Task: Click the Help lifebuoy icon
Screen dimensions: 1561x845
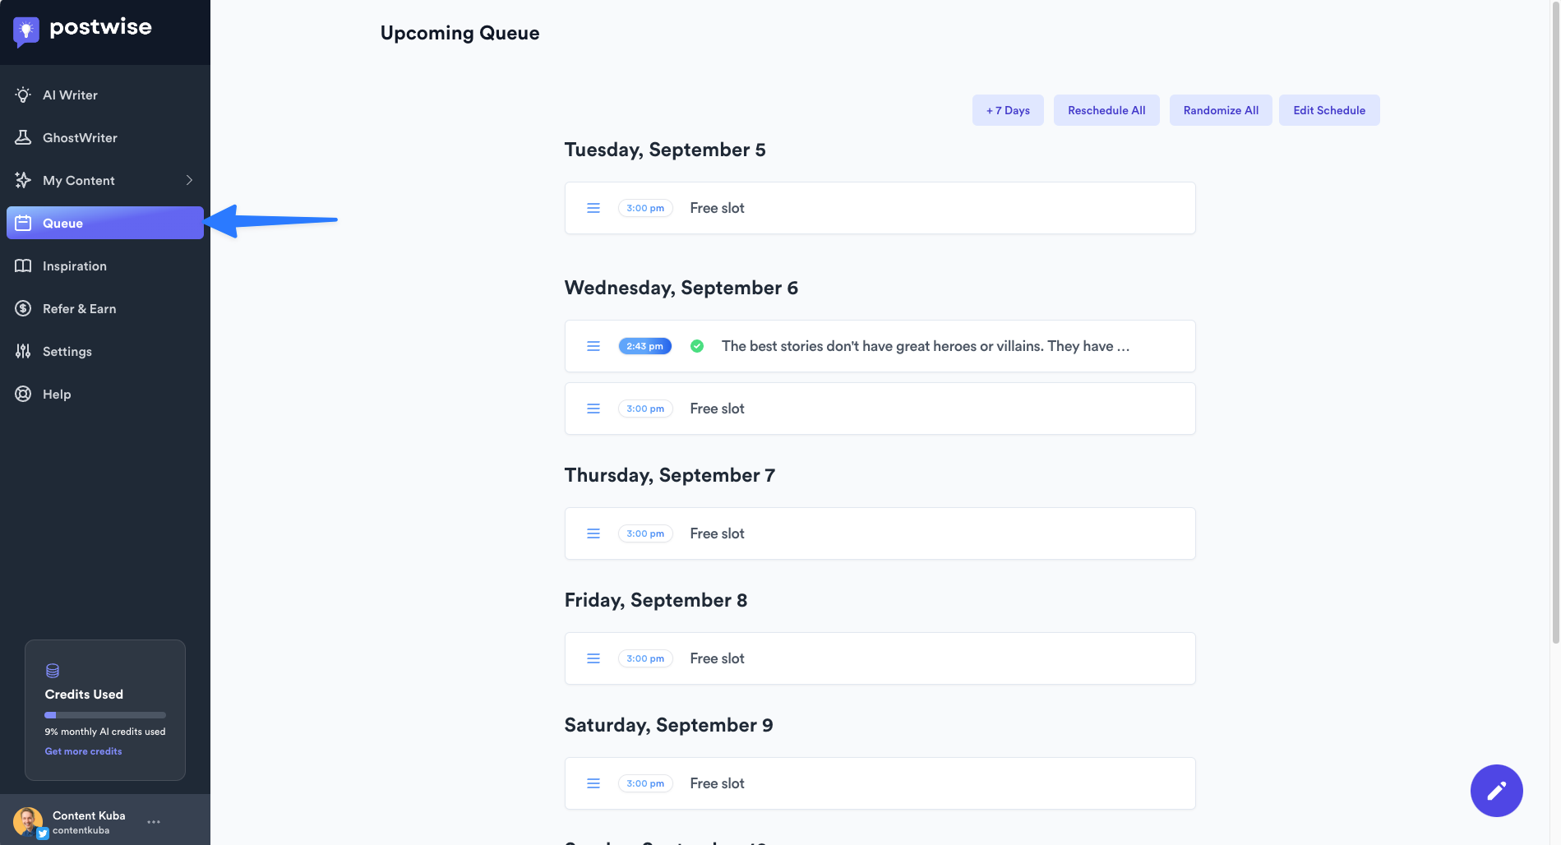Action: 23,394
